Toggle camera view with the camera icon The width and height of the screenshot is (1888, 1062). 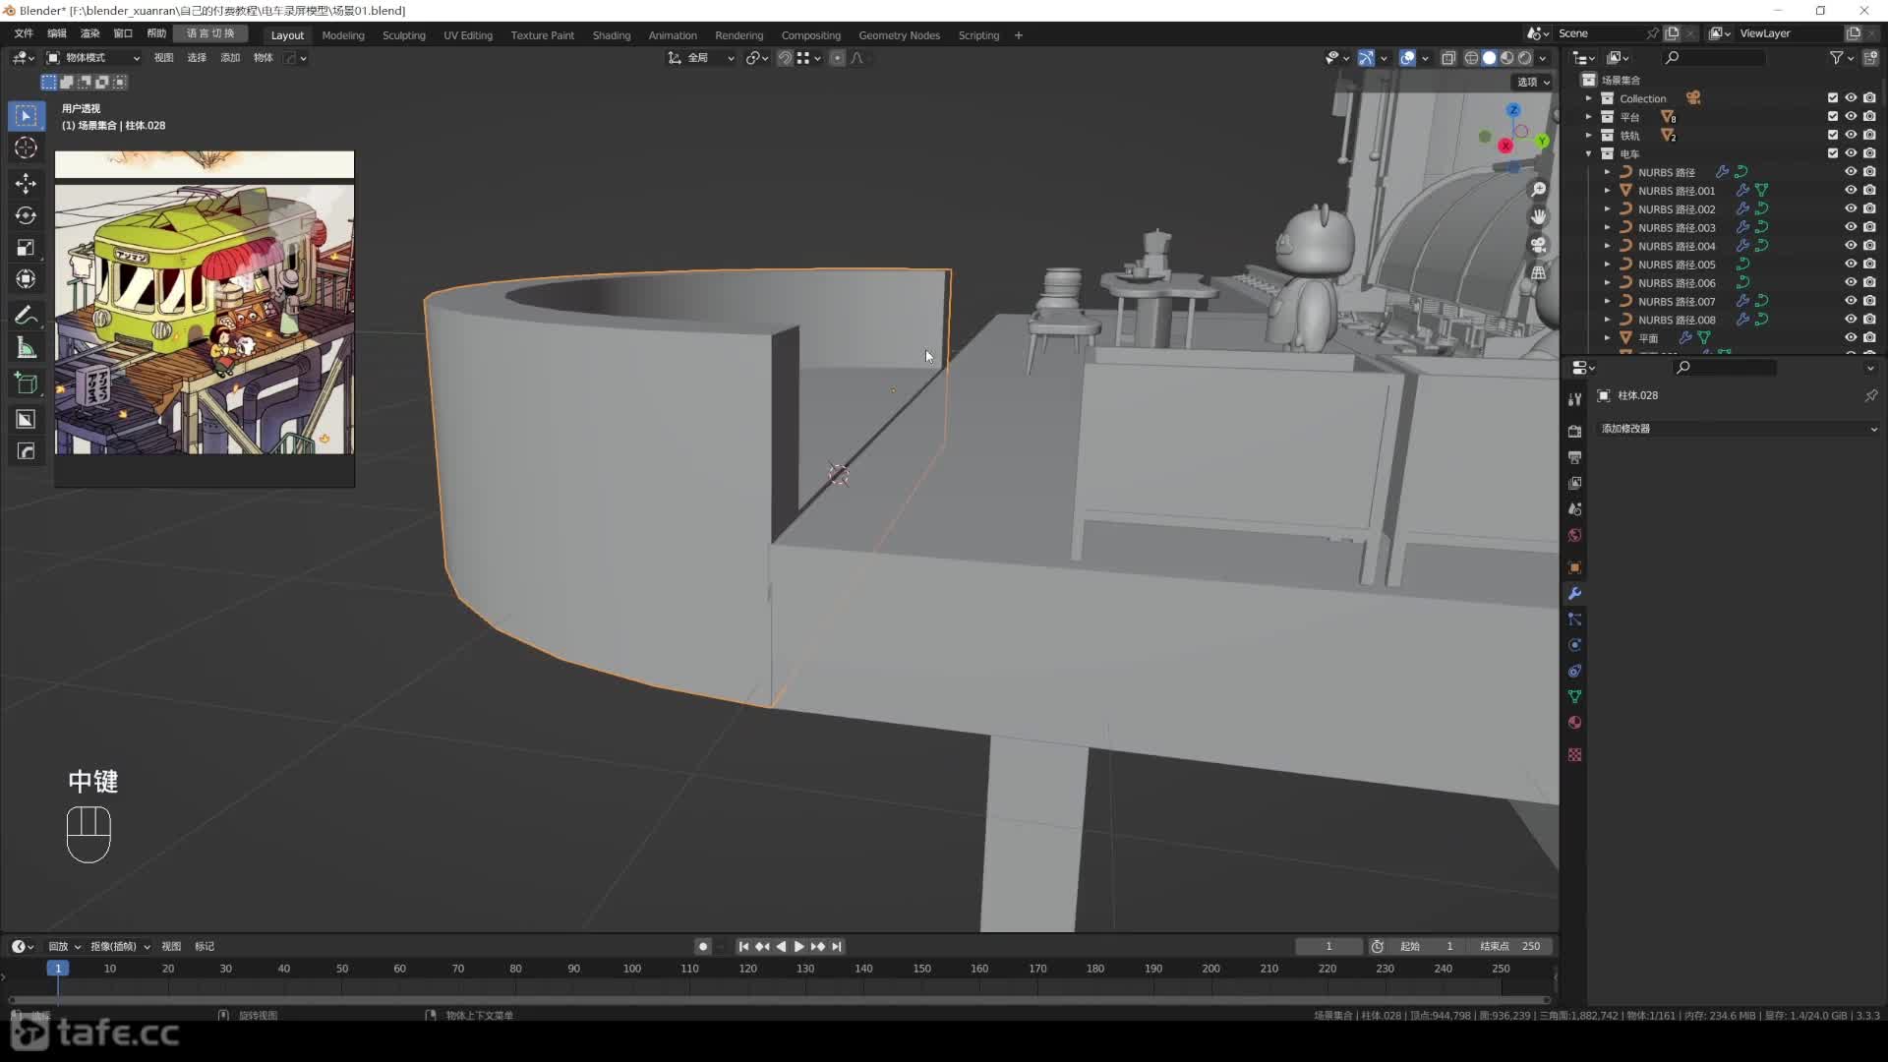pos(1539,244)
